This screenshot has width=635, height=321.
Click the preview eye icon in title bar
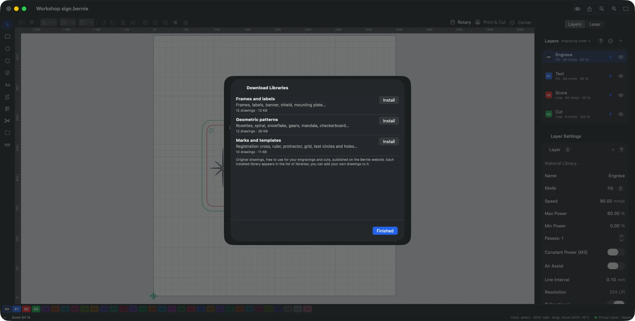[x=577, y=9]
